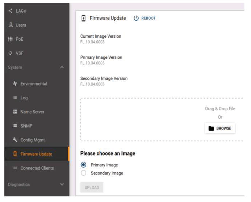Open the Log menu item

24,98
